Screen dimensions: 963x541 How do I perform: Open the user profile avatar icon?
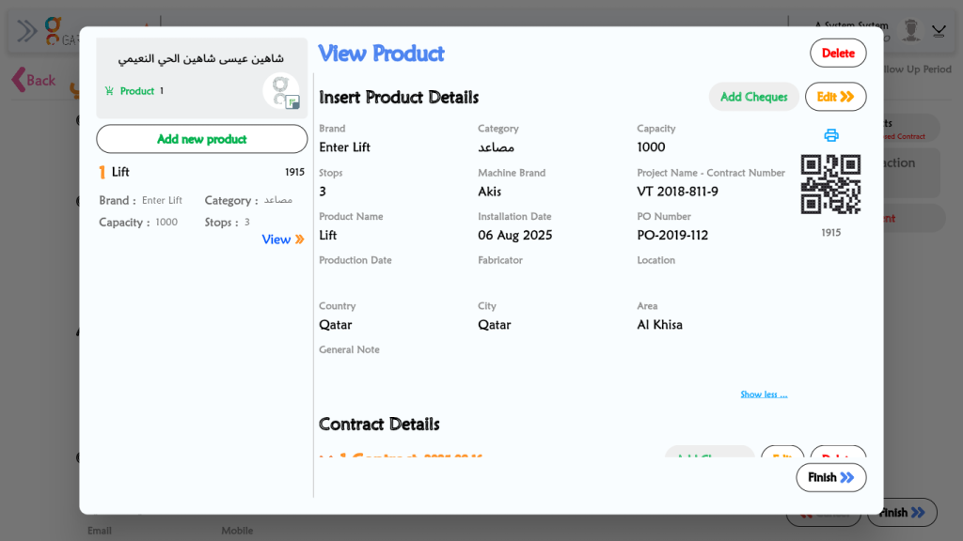pos(910,31)
